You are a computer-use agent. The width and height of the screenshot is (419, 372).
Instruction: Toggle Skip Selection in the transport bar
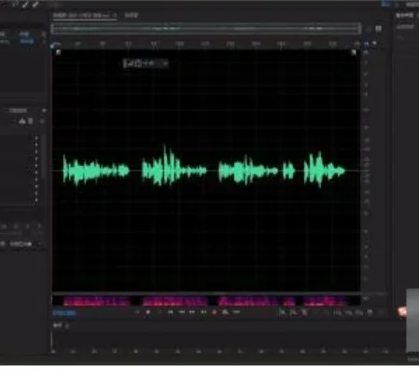236,312
